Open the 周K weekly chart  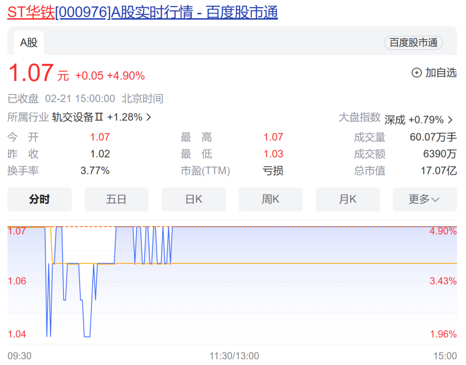pyautogui.click(x=271, y=199)
